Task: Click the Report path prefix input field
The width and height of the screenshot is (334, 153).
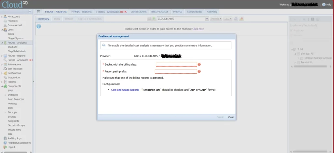Action: tap(176, 71)
